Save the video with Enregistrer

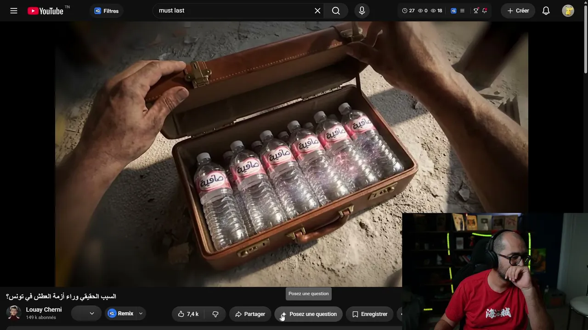370,314
